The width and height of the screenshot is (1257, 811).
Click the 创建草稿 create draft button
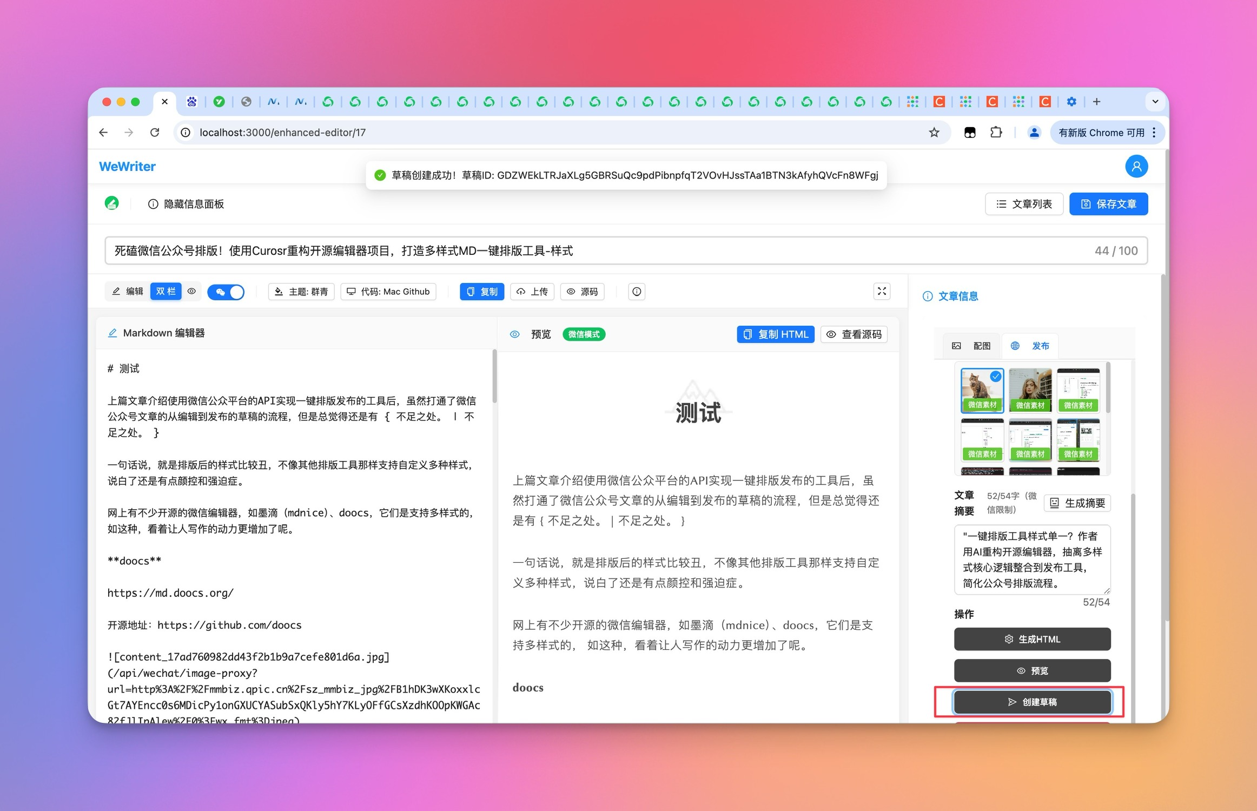point(1032,702)
